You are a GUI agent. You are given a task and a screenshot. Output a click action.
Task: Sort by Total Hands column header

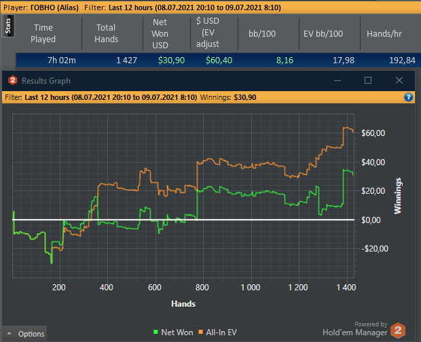coord(106,33)
